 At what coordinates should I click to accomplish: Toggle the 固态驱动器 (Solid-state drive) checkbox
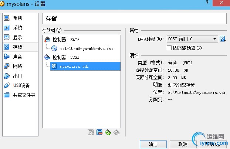[169, 48]
